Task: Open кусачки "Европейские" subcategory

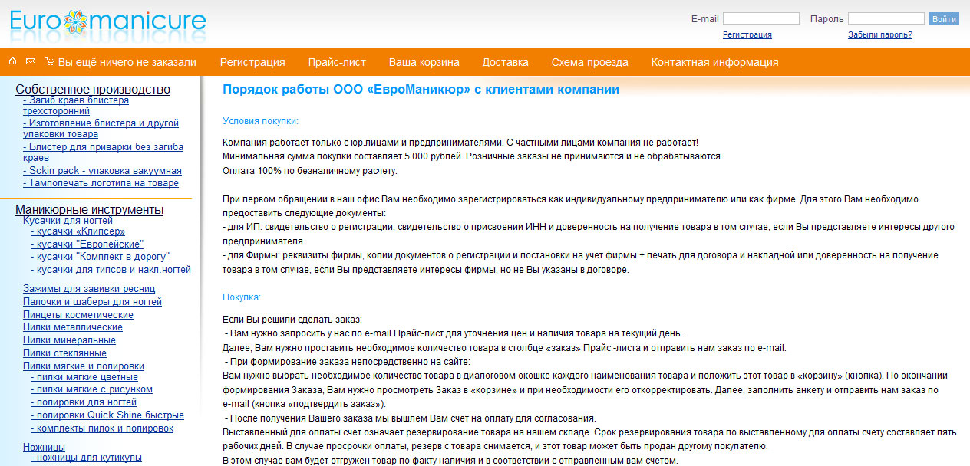Action: (87, 244)
